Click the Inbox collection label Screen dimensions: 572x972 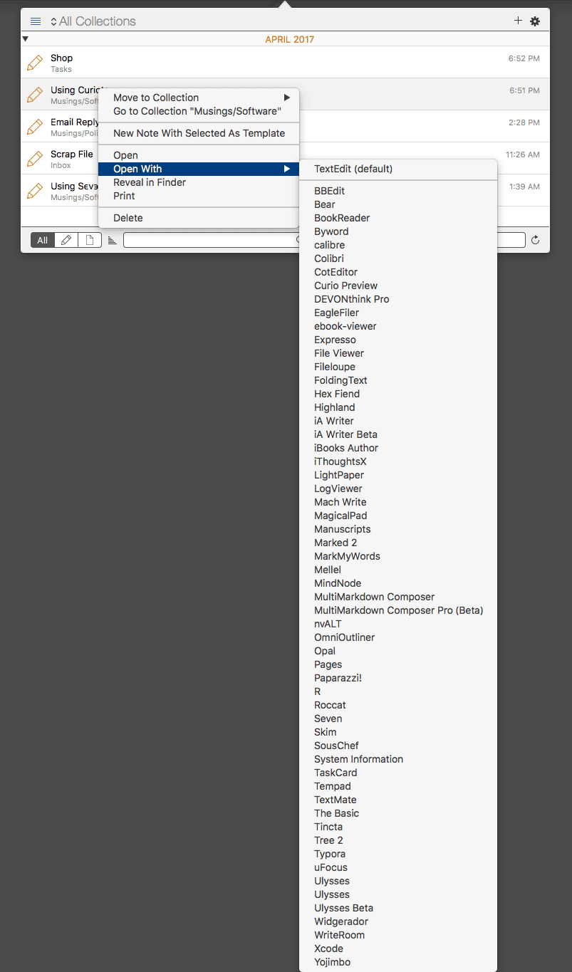(61, 165)
